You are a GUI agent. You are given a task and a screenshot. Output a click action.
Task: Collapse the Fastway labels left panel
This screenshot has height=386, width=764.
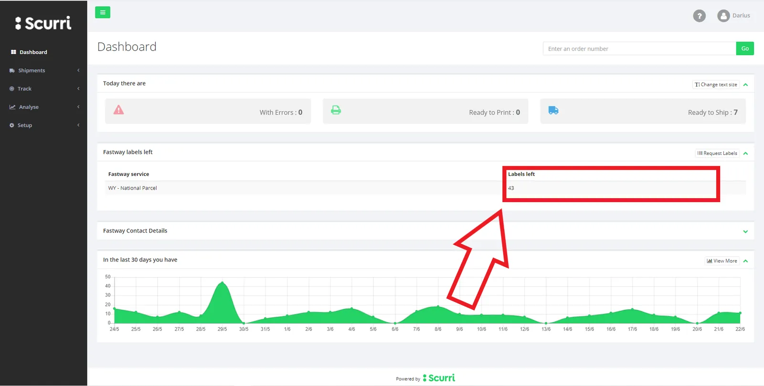(x=745, y=153)
